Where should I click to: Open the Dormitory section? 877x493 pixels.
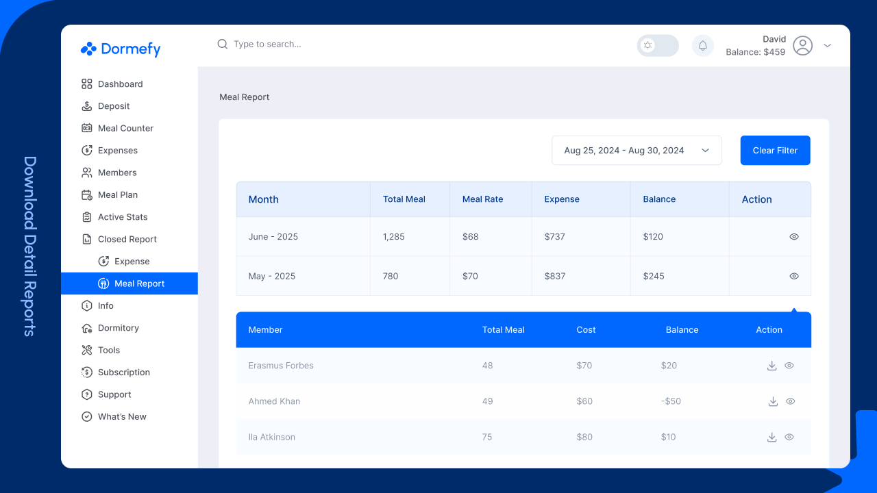129,328
